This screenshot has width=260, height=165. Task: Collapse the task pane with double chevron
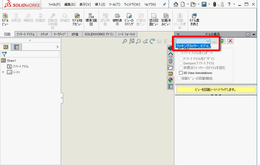point(178,34)
